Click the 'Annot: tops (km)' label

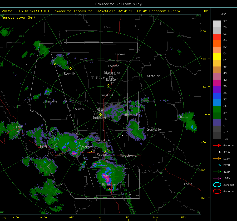[x=18, y=18]
